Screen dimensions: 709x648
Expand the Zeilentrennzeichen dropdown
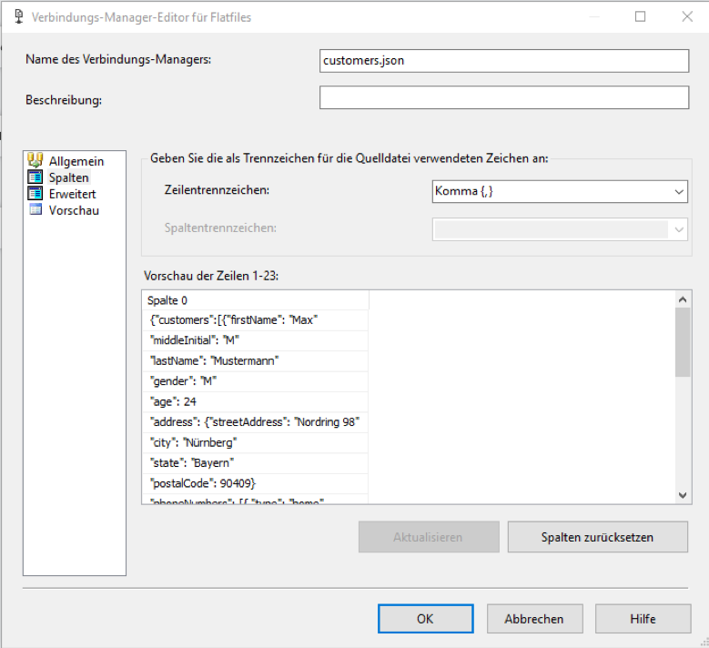[678, 192]
